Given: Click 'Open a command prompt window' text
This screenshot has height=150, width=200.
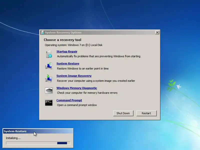Looking at the screenshot, I should coord(77,105).
